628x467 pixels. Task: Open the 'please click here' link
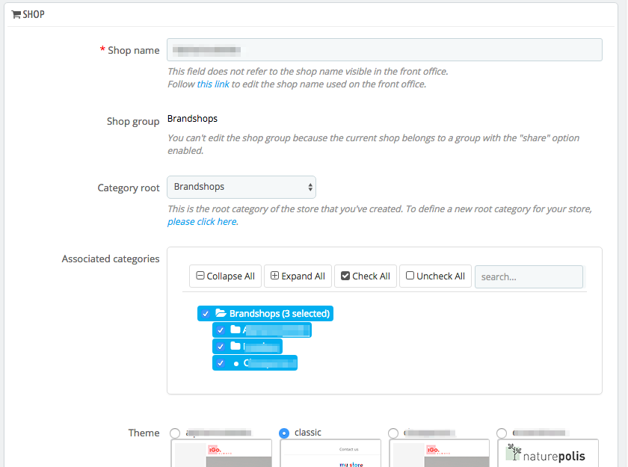(x=202, y=221)
